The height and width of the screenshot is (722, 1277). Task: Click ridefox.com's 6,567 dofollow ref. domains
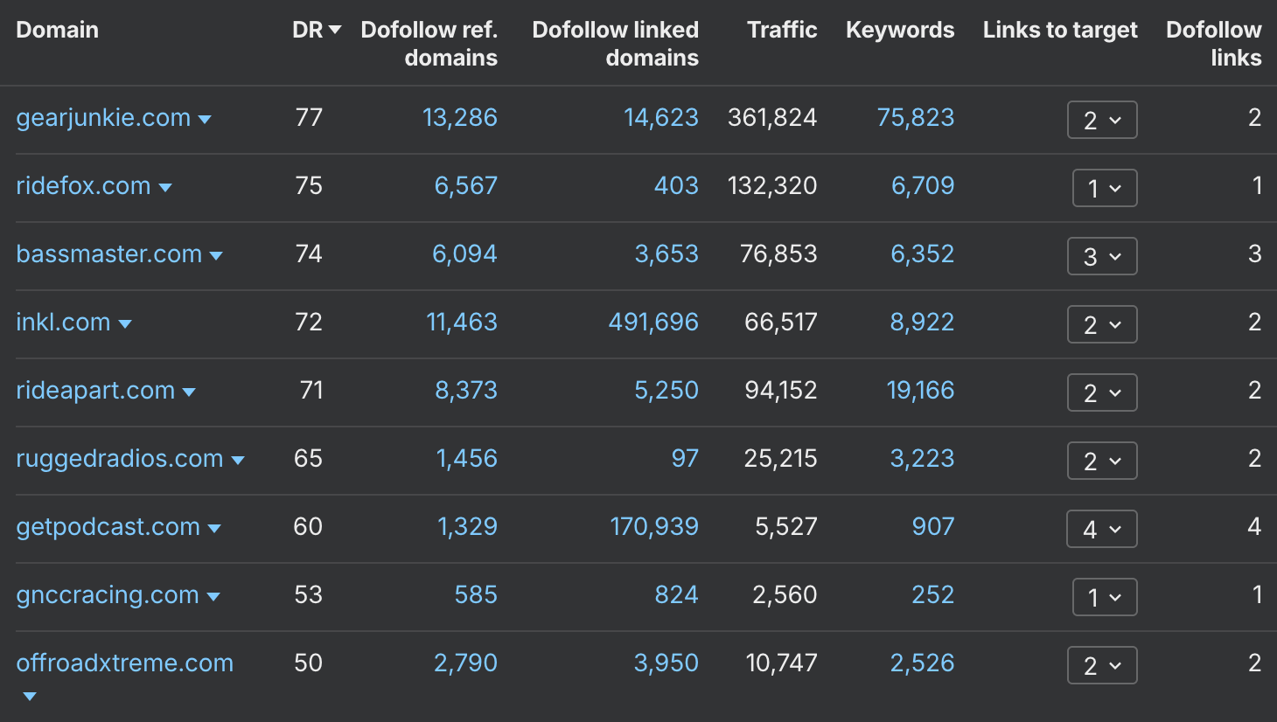coord(466,186)
